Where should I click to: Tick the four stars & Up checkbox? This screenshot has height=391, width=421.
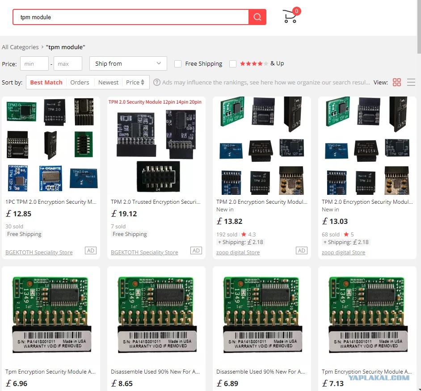(x=233, y=64)
